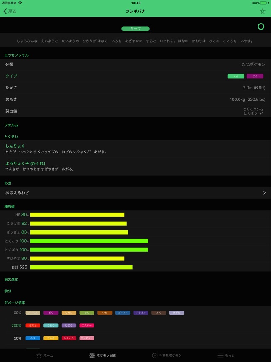This screenshot has height=362, width=271.
Task: Tap the むし type badge
Action: coord(87,313)
